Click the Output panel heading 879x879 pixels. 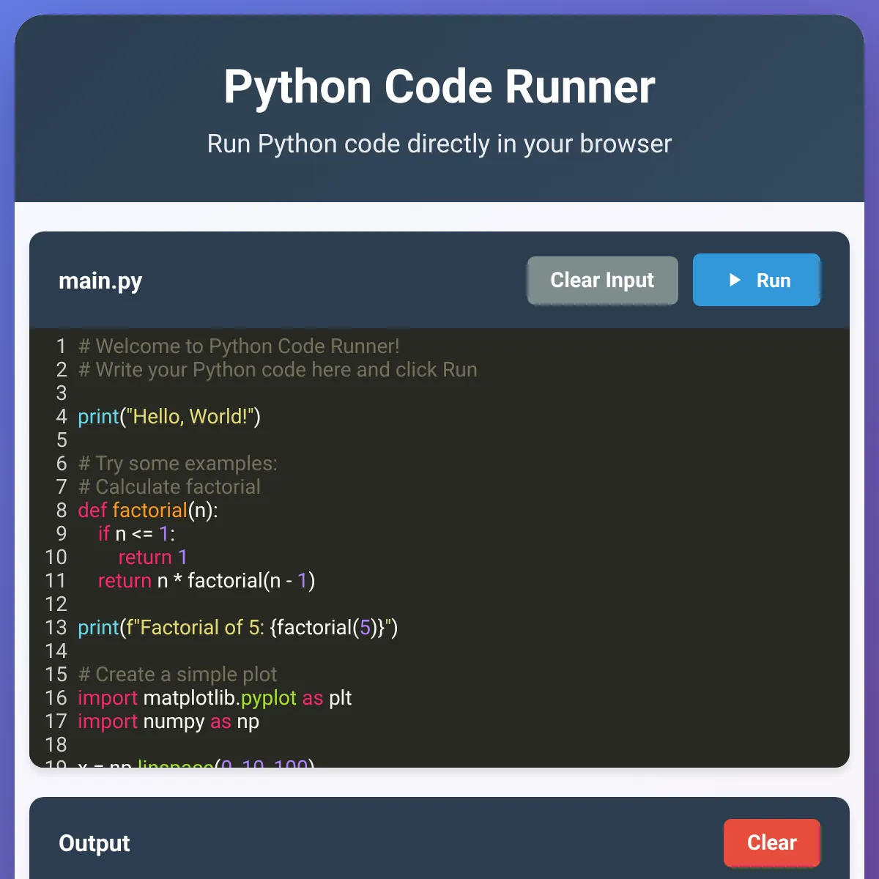(94, 843)
